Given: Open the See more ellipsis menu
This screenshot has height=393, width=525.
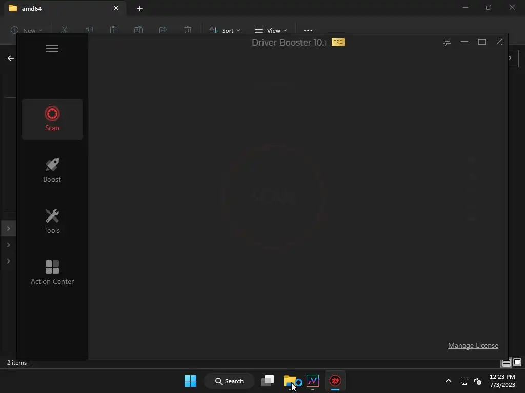Looking at the screenshot, I should click(308, 30).
